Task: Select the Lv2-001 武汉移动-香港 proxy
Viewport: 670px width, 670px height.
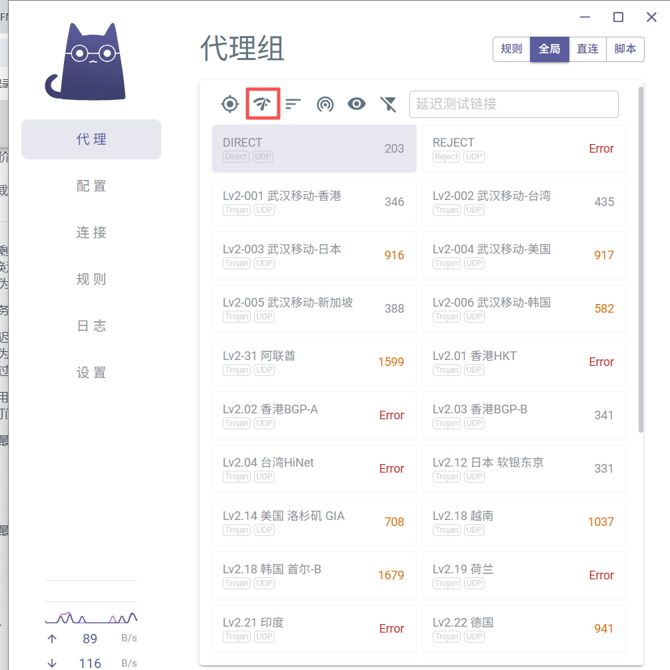Action: [314, 202]
